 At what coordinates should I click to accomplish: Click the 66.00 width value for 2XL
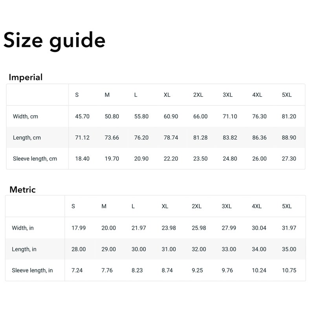click(200, 116)
